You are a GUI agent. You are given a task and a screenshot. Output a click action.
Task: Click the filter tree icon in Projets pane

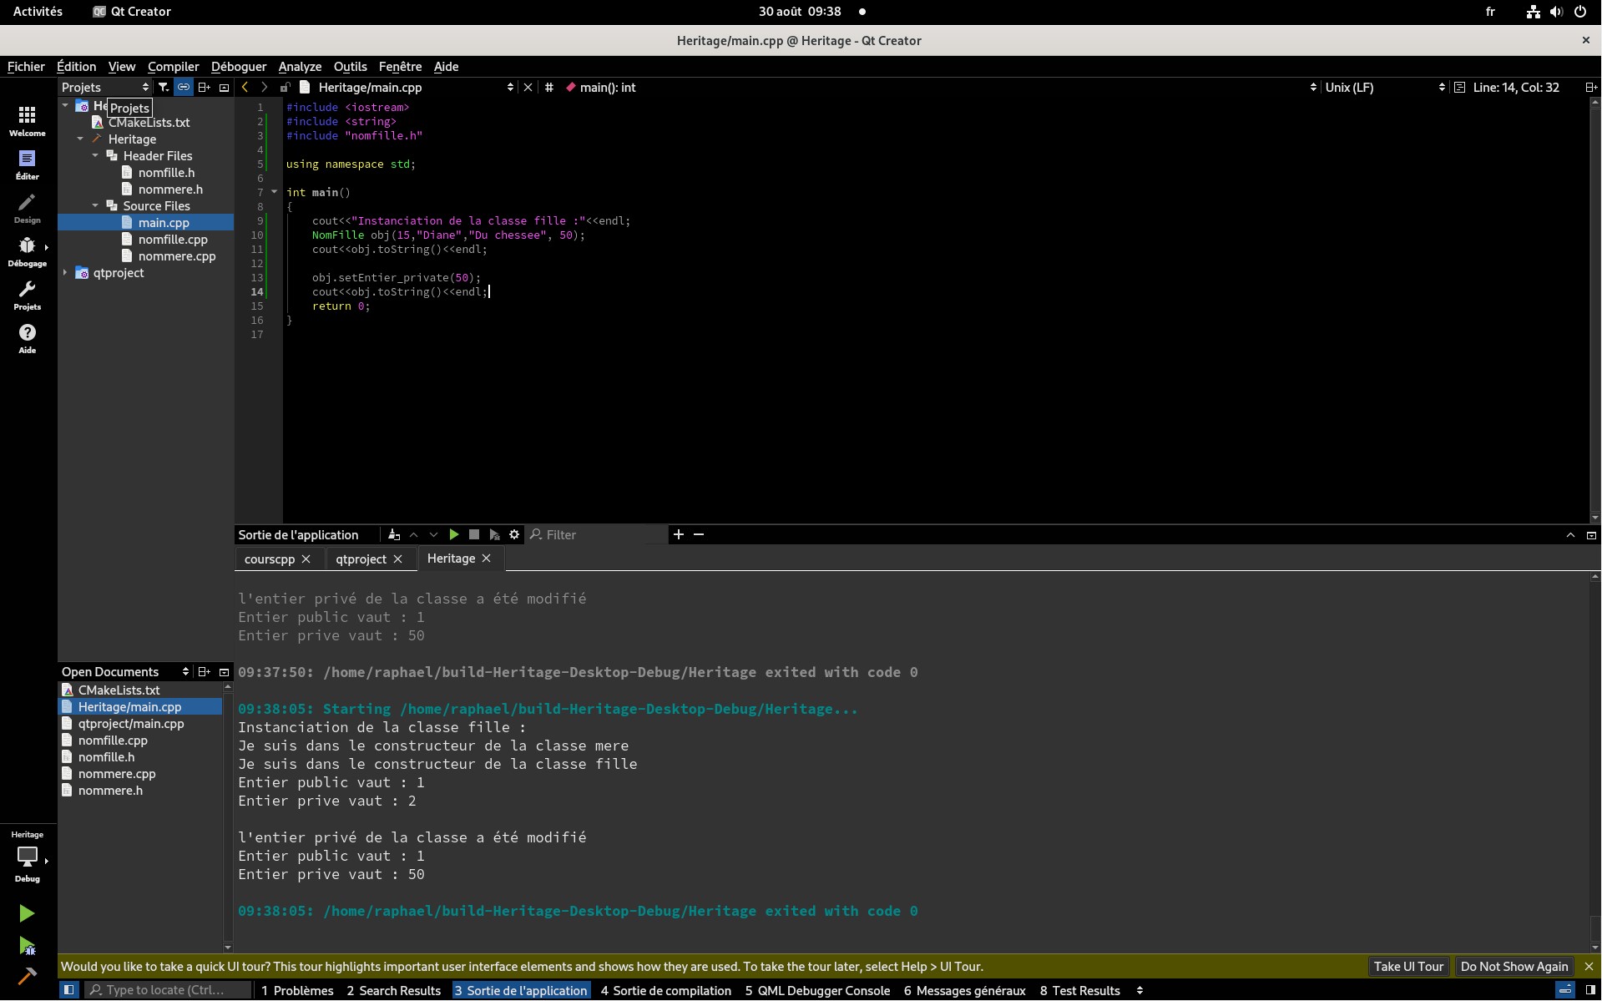[x=164, y=87]
